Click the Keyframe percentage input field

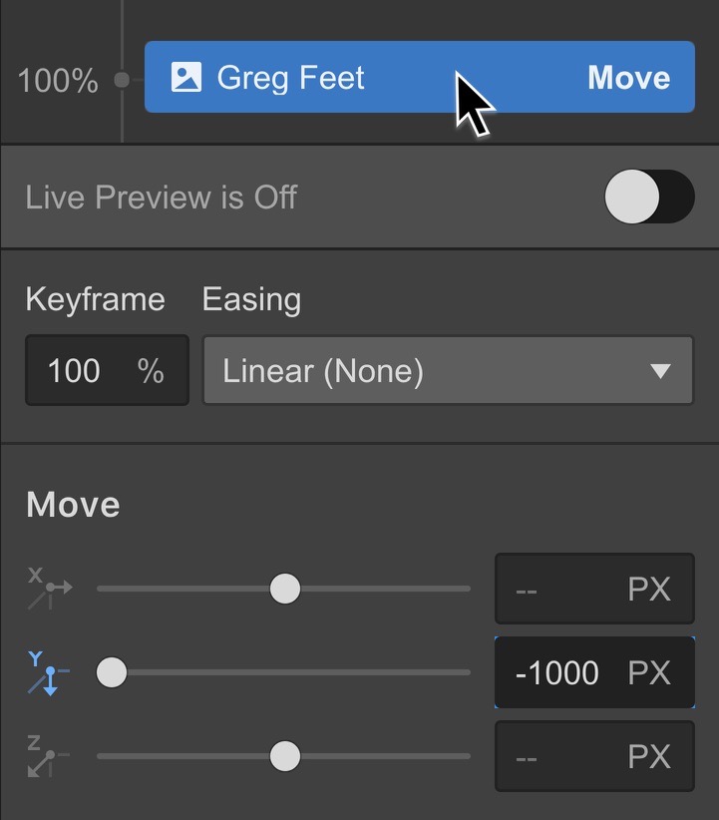(x=107, y=370)
